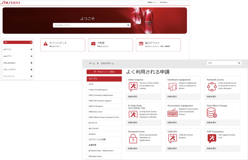
Task: Select the EMEA Key Users category
Action: [x=104, y=112]
